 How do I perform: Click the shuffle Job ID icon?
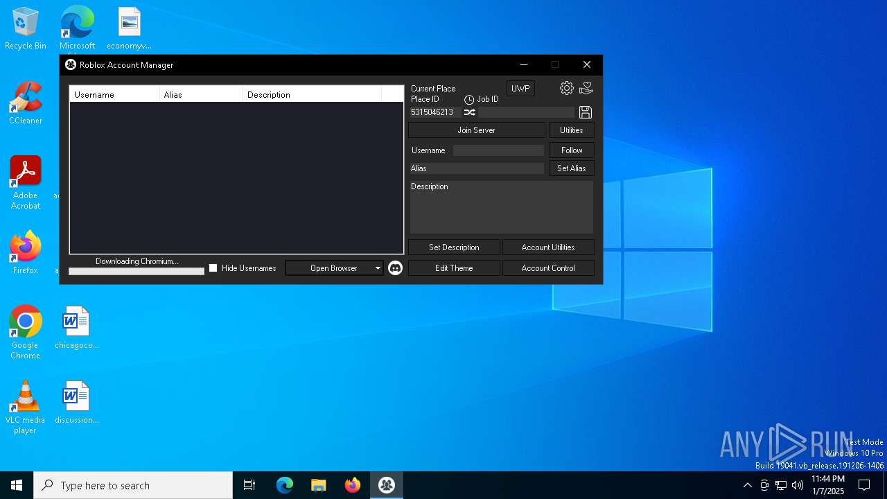[469, 112]
